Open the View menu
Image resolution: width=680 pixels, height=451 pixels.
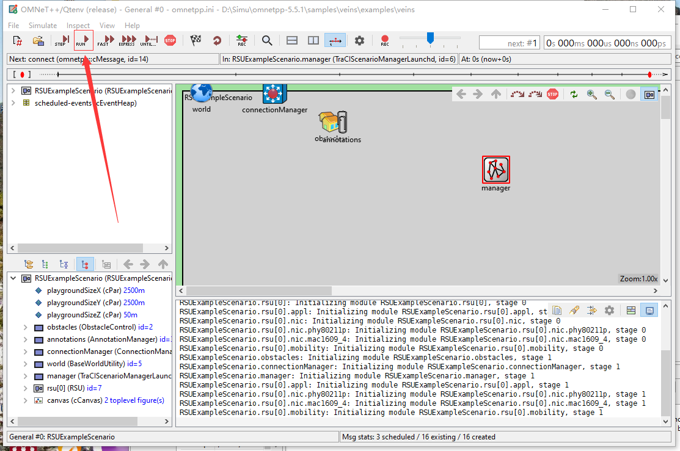[x=107, y=26]
